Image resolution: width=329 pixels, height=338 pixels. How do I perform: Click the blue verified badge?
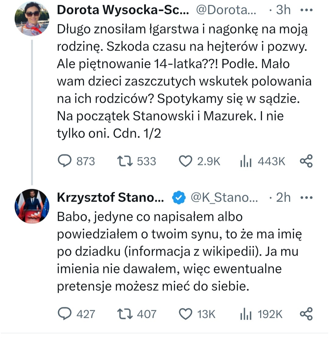click(x=179, y=198)
